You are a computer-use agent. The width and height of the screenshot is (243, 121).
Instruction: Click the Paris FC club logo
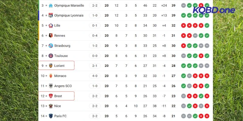(x=51, y=116)
